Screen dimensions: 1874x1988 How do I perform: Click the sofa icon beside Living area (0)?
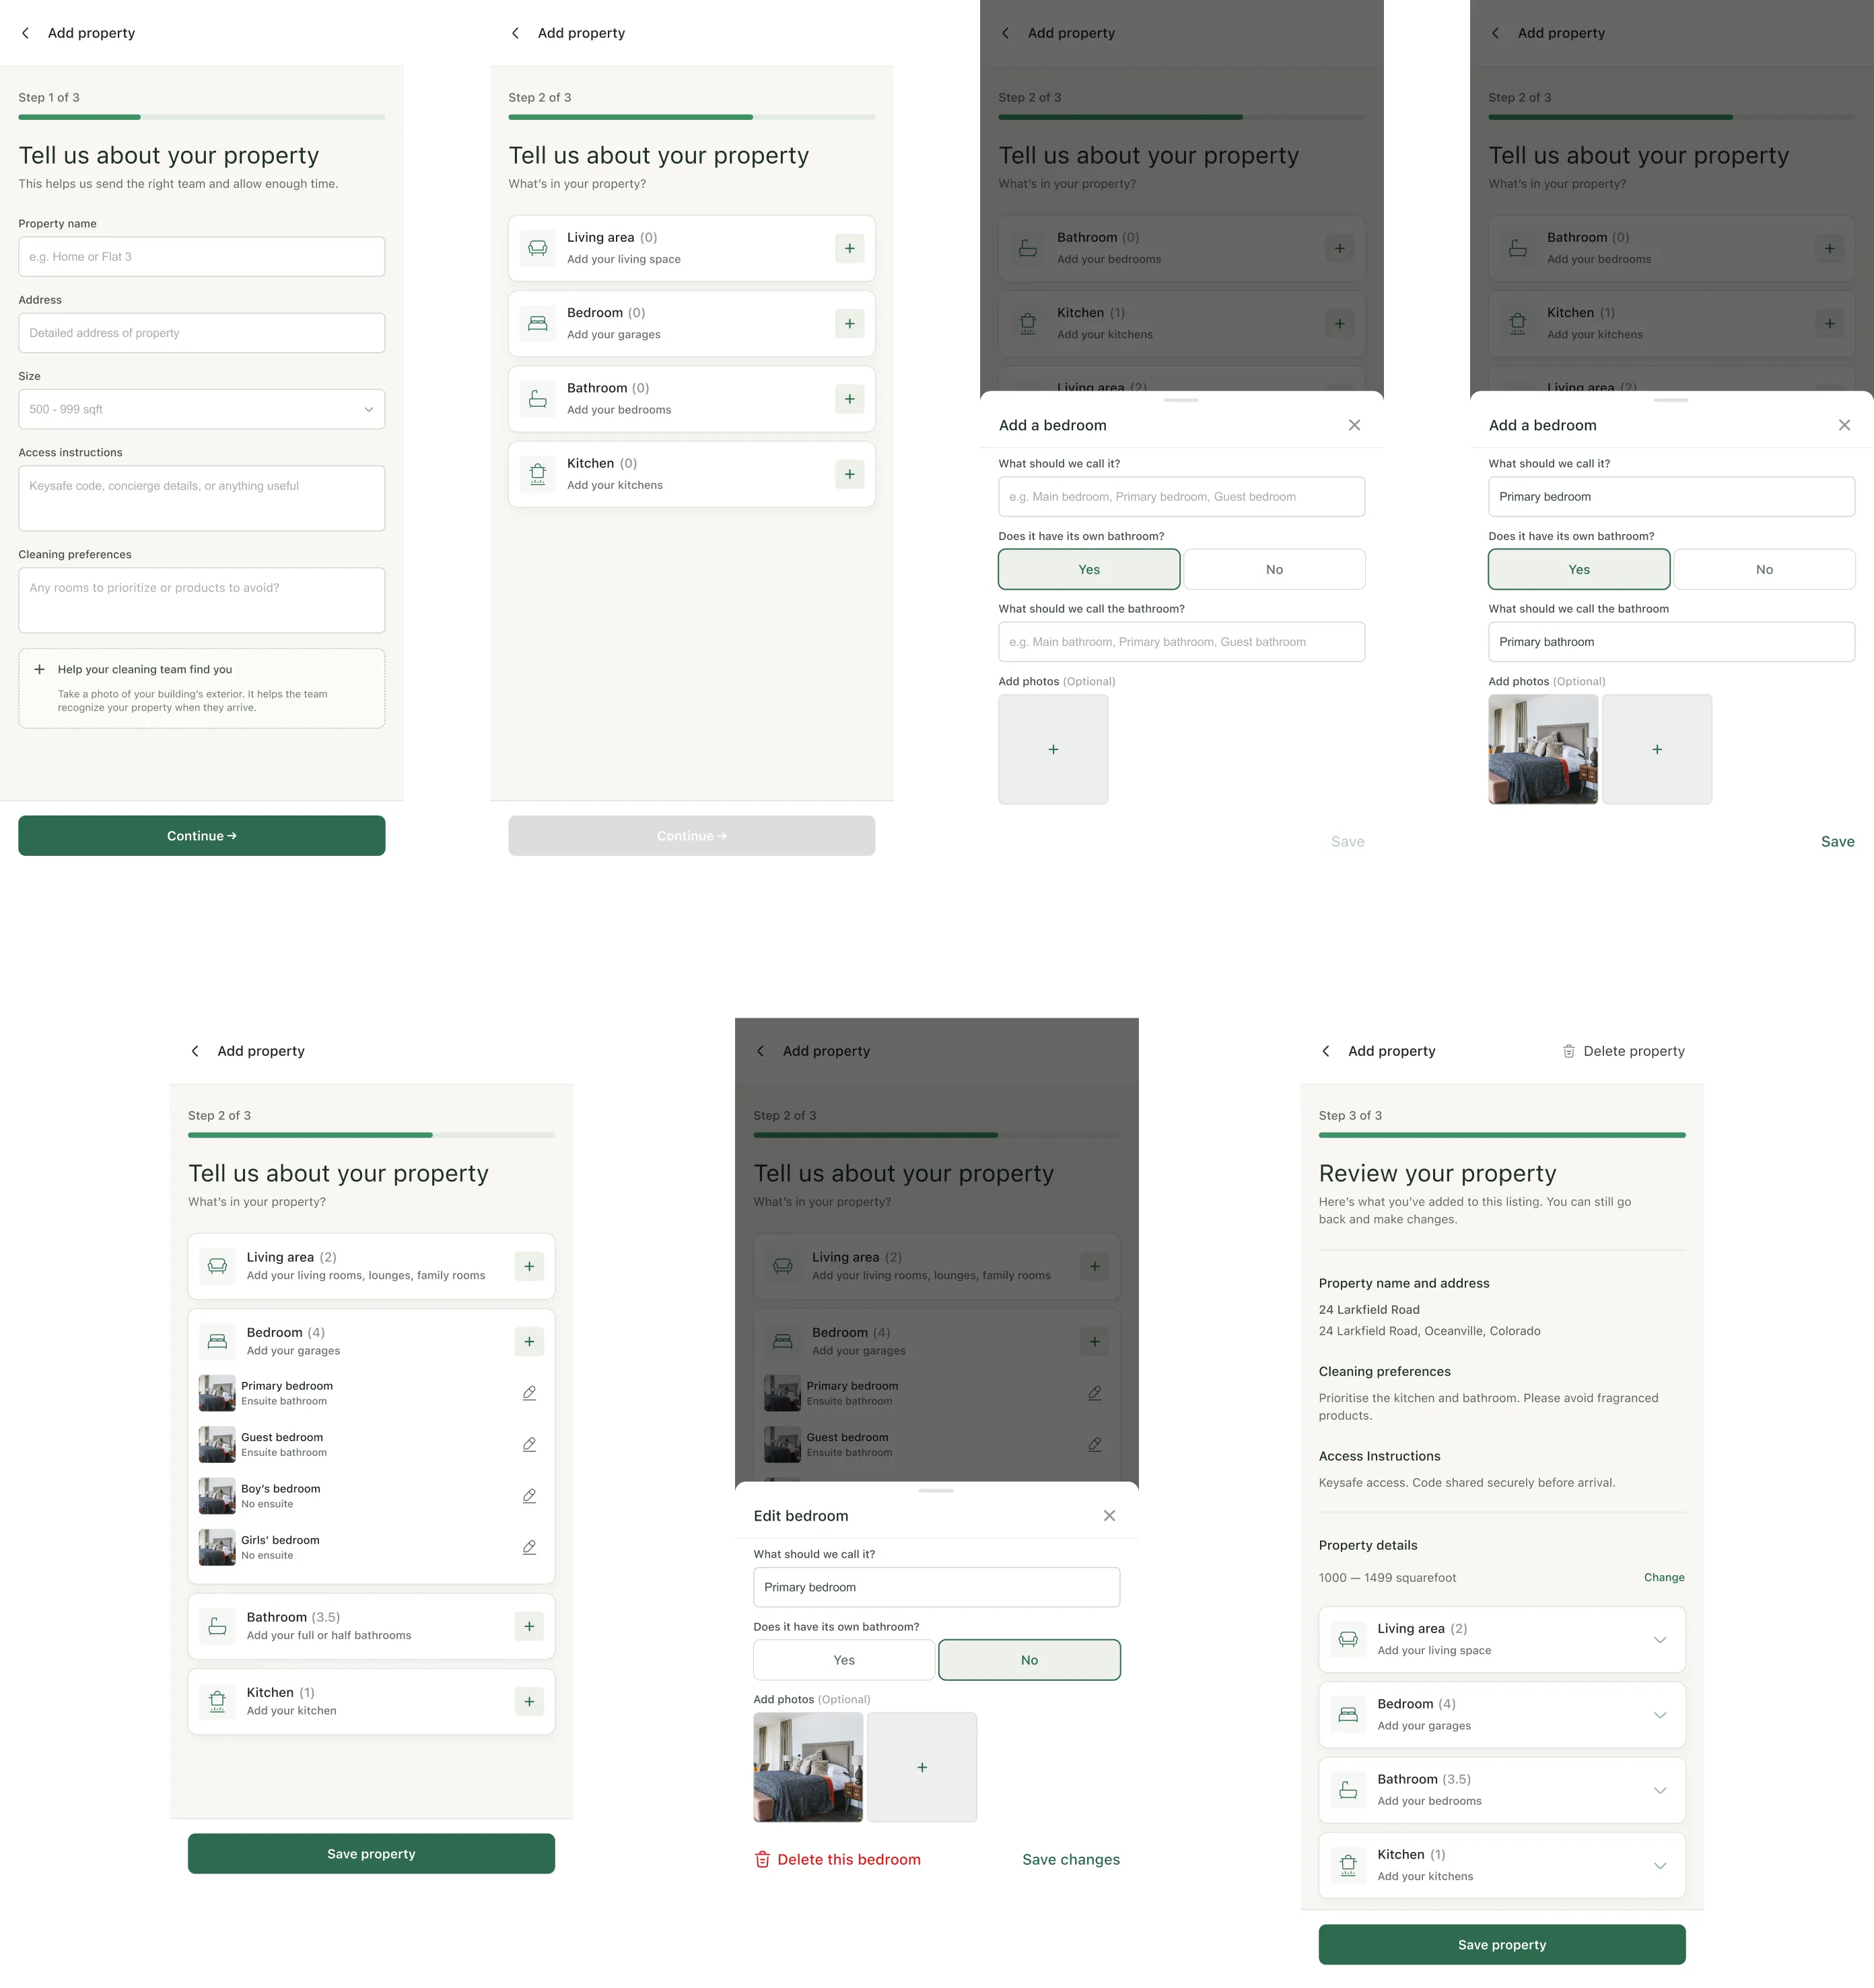(538, 248)
